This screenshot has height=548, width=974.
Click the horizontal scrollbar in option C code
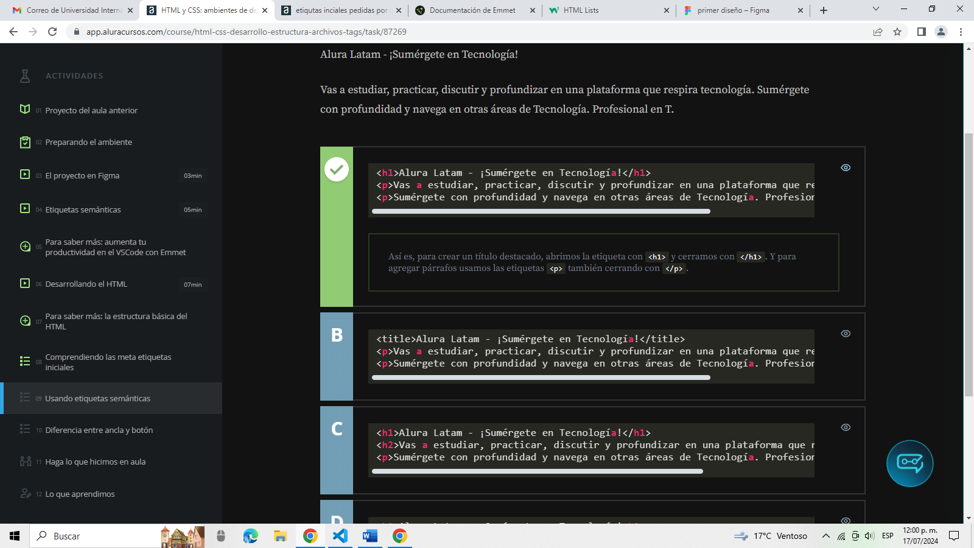(538, 471)
